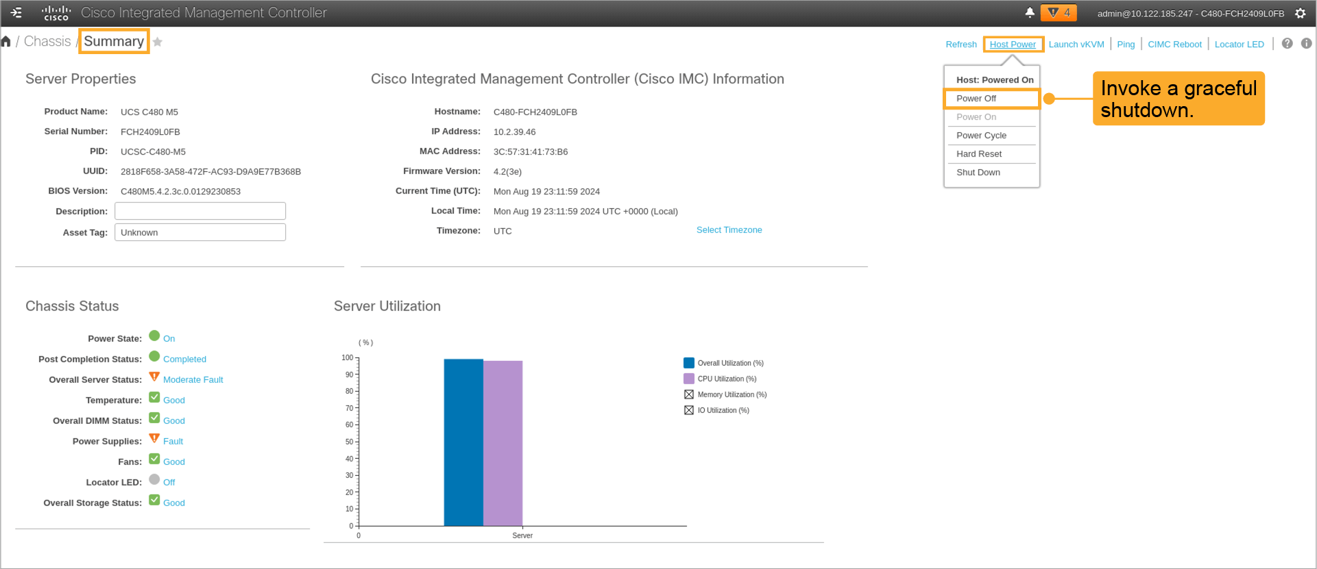Click the Power Supplies fault icon
1317x569 pixels.
point(154,439)
